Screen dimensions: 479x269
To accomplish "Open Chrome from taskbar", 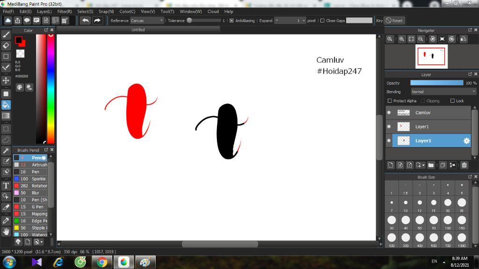I will 102,262.
